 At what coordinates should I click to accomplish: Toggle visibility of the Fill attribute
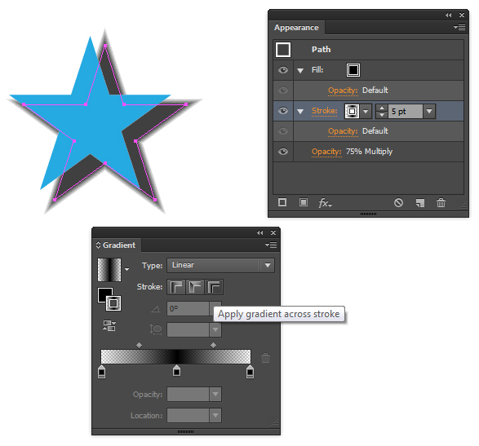tap(283, 70)
